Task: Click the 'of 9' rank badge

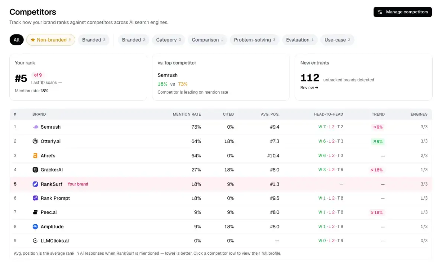Action: pyautogui.click(x=38, y=75)
